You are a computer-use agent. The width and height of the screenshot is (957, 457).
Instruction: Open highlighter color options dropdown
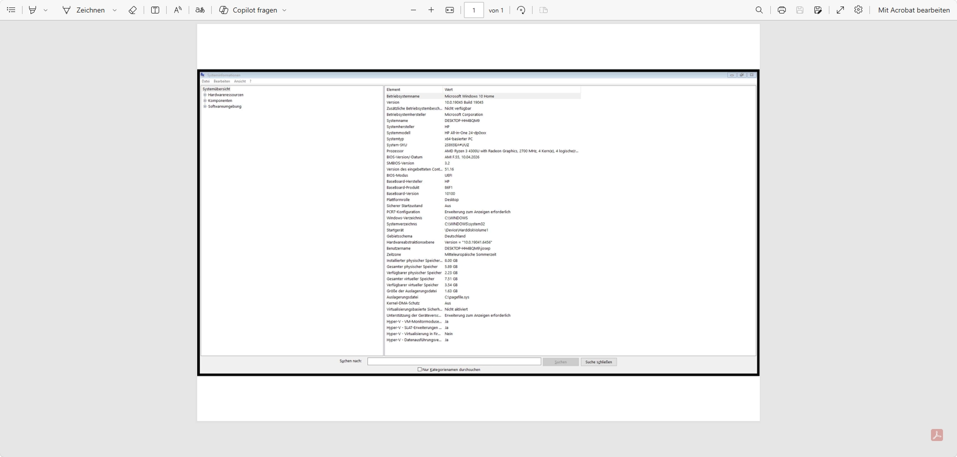[x=46, y=10]
